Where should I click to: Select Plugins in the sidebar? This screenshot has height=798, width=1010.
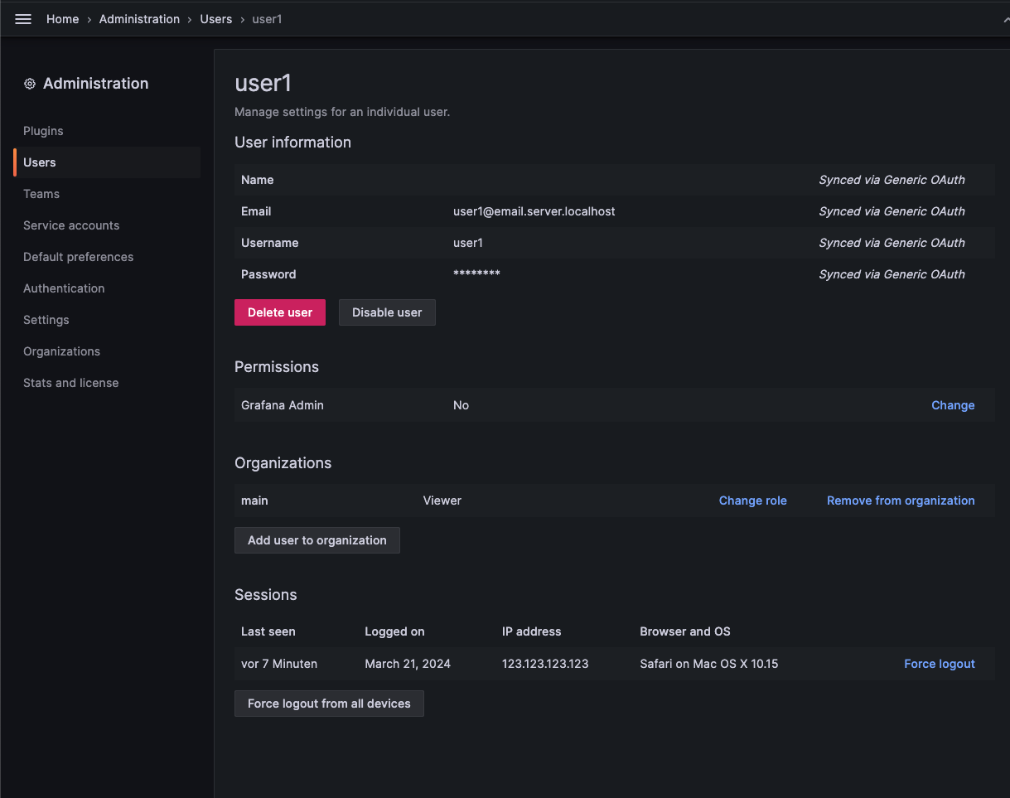click(42, 131)
